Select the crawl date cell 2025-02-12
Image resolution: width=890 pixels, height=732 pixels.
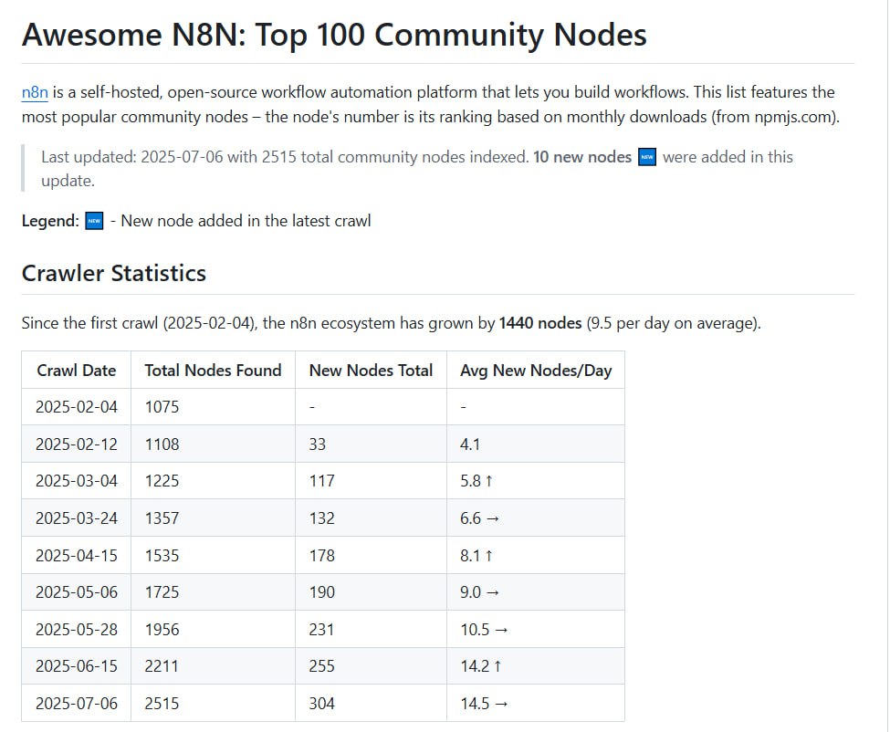click(77, 444)
